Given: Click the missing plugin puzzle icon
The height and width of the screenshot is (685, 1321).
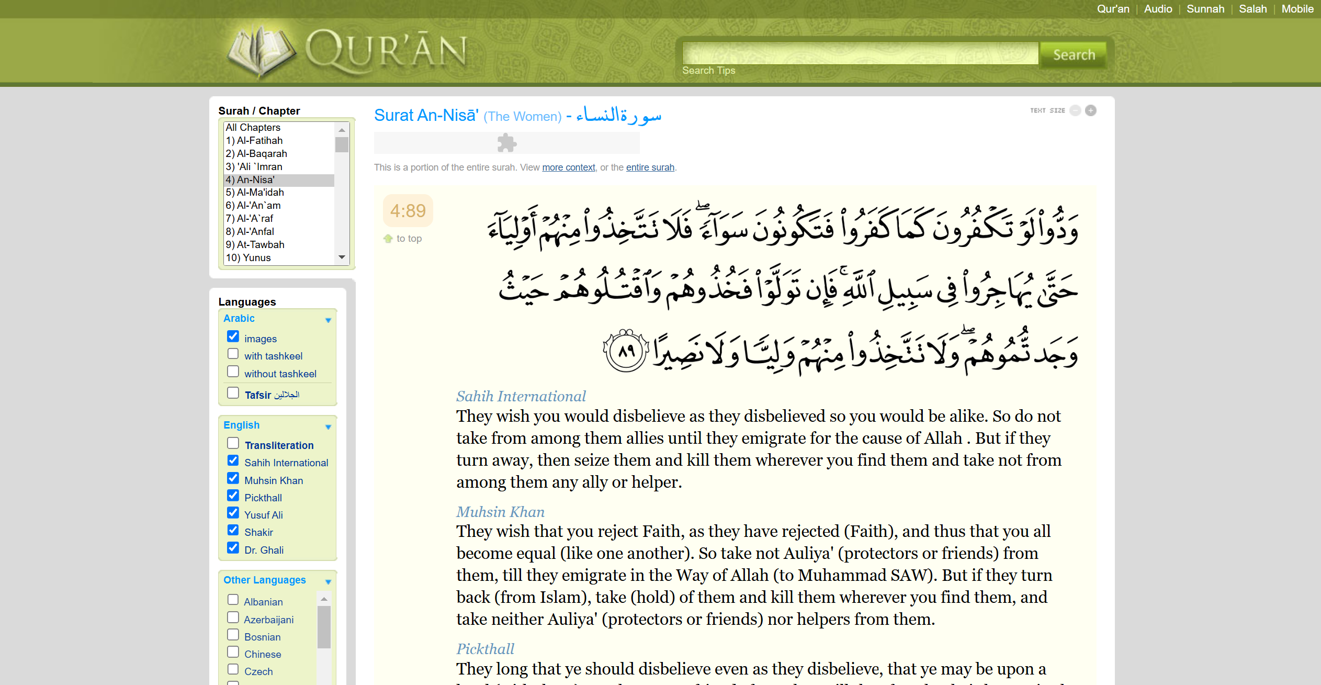Looking at the screenshot, I should click(506, 143).
